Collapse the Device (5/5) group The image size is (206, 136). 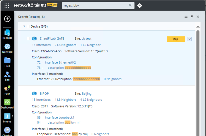24,26
